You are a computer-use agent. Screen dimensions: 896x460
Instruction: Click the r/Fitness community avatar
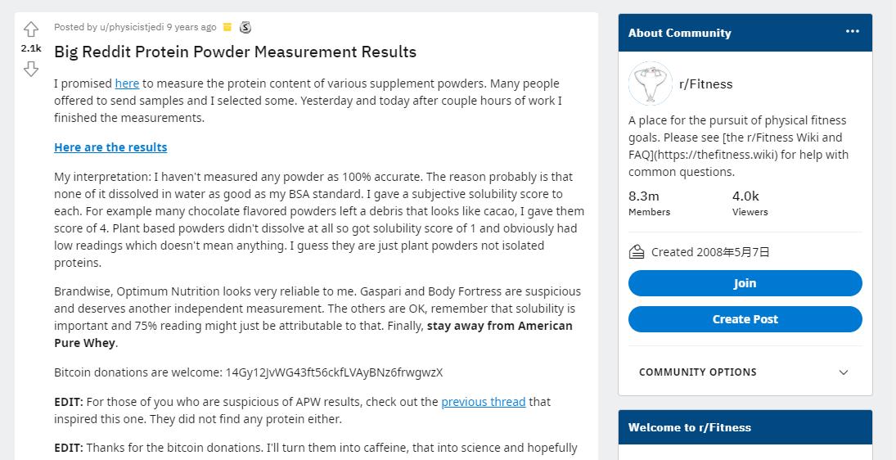click(650, 83)
